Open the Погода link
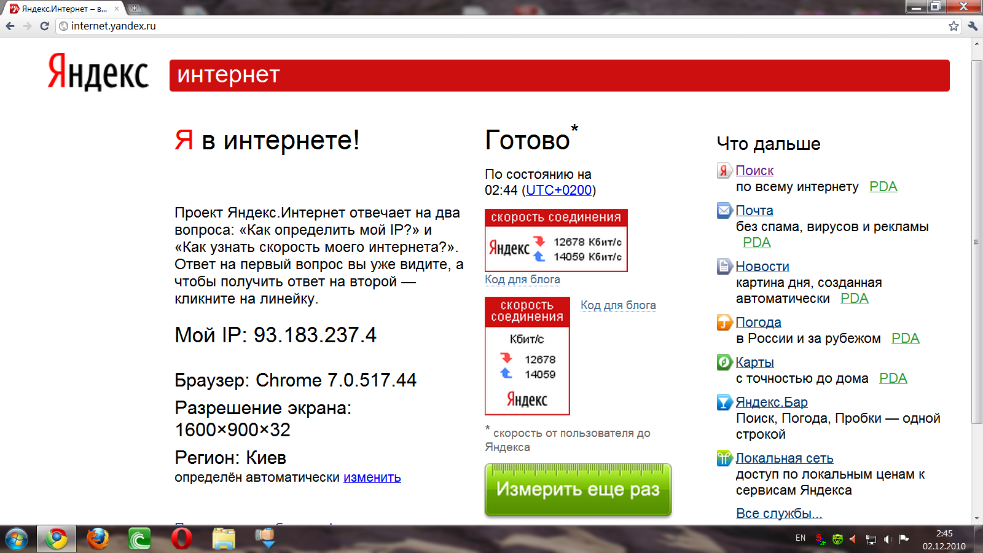The height and width of the screenshot is (553, 983). click(x=758, y=322)
